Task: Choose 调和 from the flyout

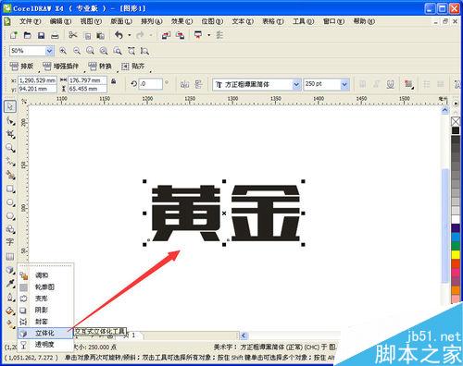Action: [45, 275]
